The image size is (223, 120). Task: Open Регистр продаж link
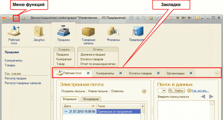coord(16,78)
